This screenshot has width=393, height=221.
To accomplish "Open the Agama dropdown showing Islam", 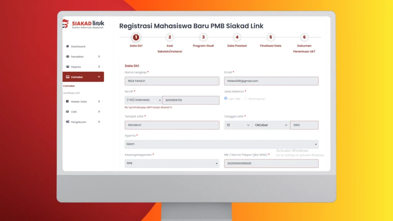I will click(x=221, y=144).
